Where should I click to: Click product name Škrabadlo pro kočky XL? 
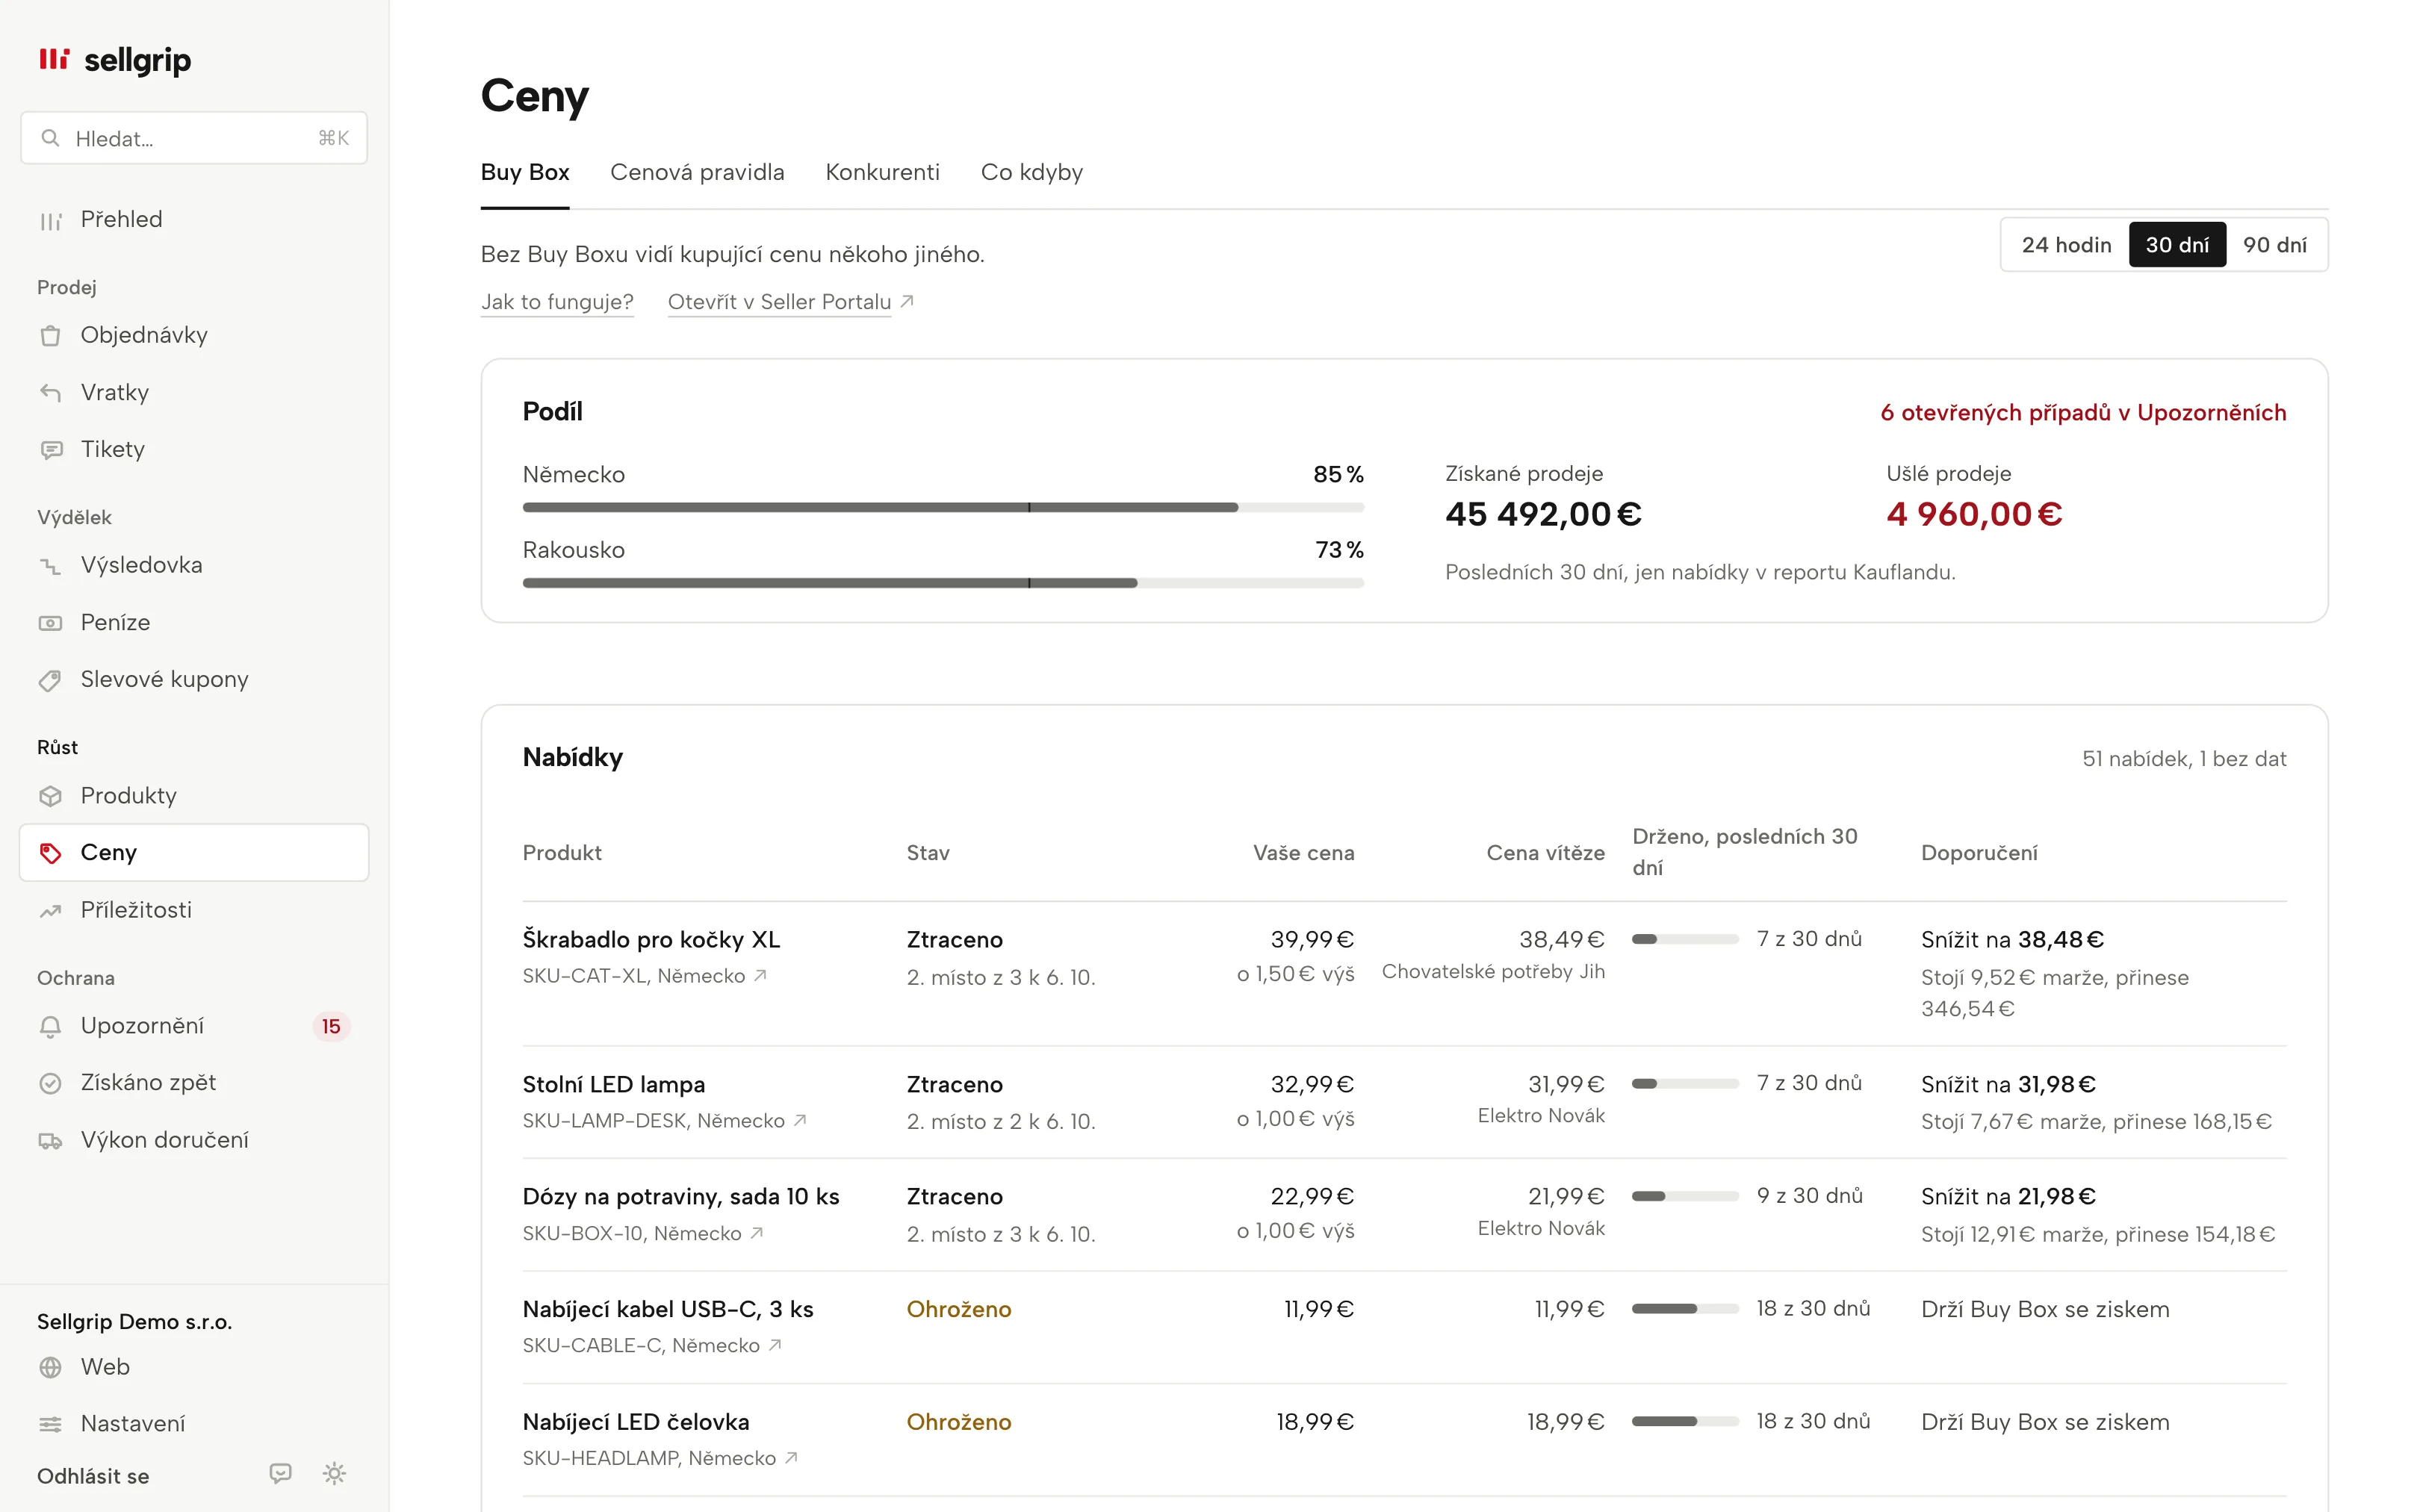click(651, 940)
